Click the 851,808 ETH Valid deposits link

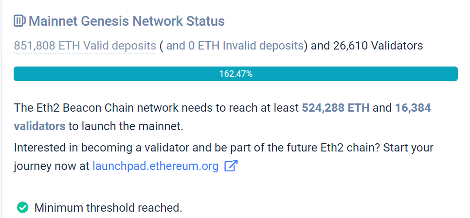click(x=85, y=46)
